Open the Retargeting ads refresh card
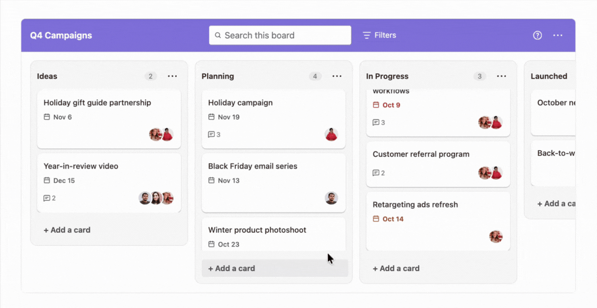Screen dimensions: 597x308 pos(438,221)
